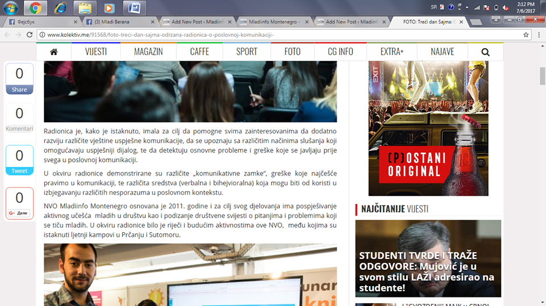546x306 pixels.
Task: Launch Internet Explorer from the taskbar
Action: coord(60,7)
